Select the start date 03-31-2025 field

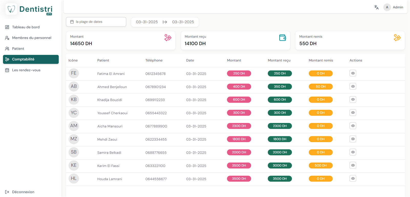tap(147, 22)
